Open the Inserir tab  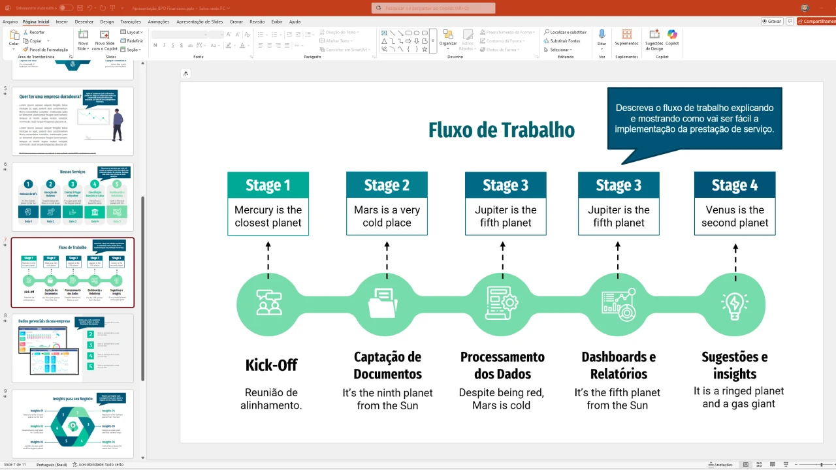62,22
